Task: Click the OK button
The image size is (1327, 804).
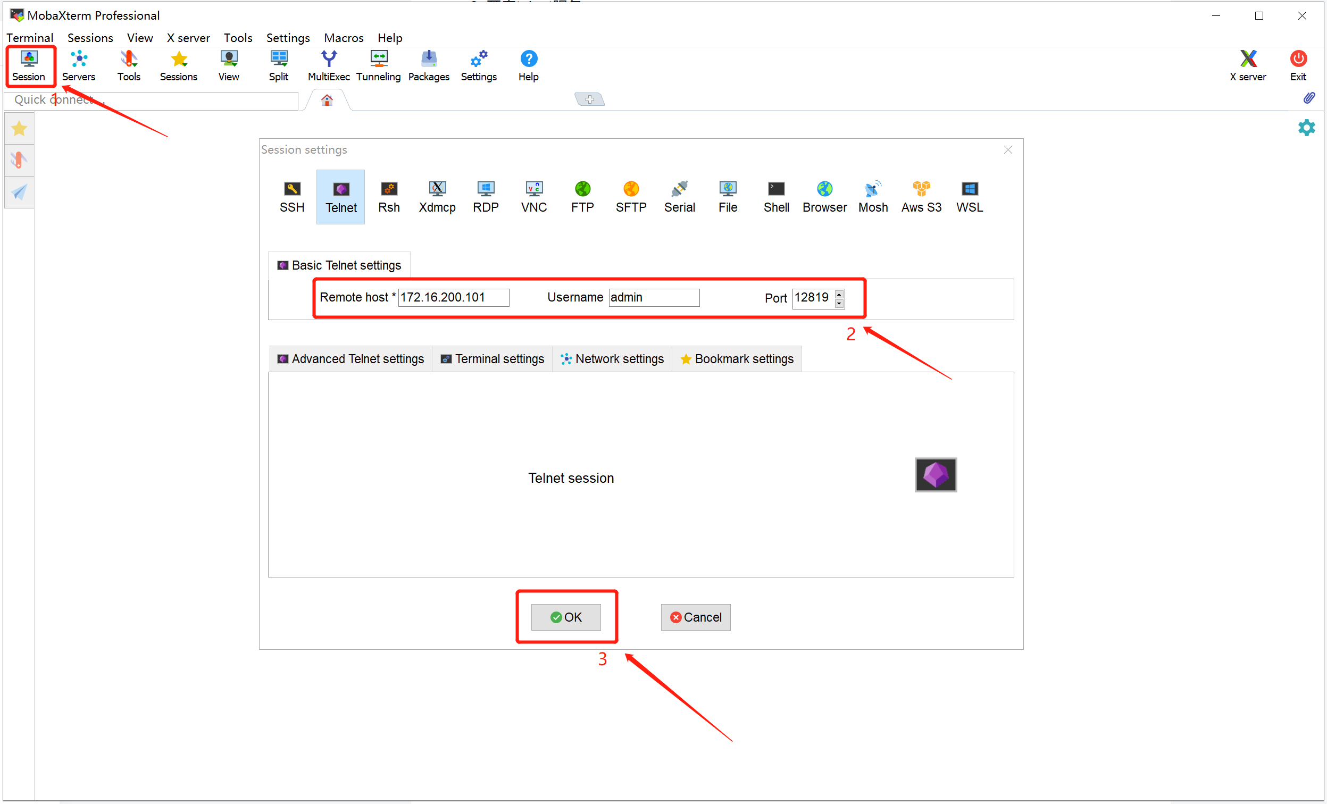Action: [565, 617]
